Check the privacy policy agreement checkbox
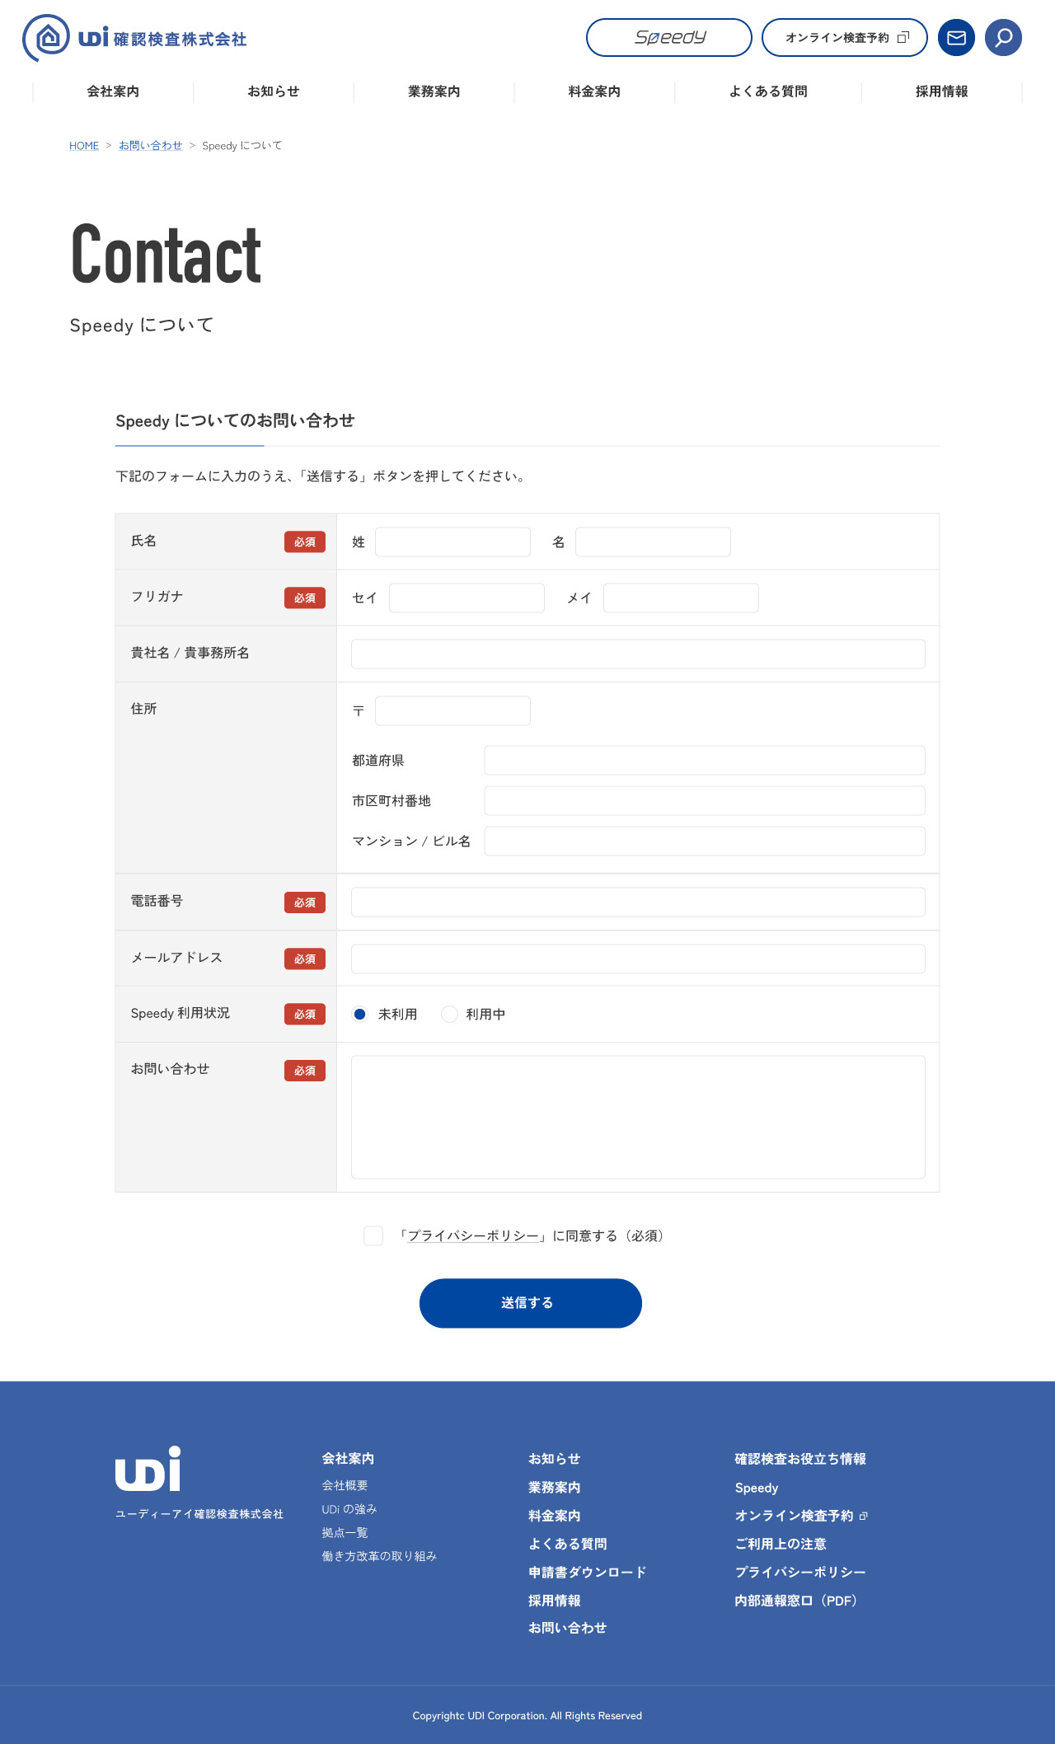This screenshot has width=1055, height=1744. pyautogui.click(x=373, y=1236)
